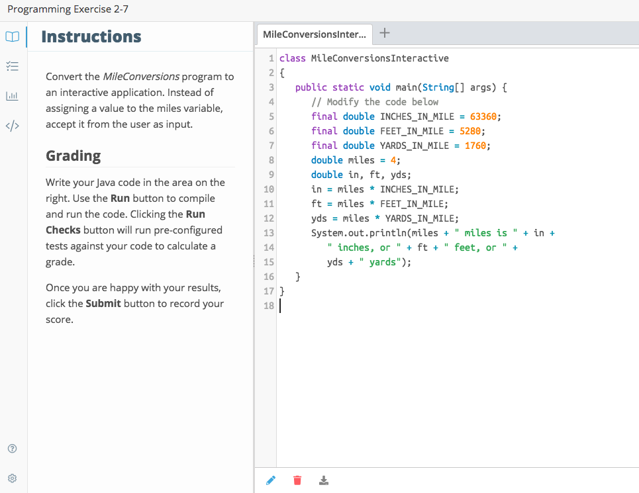Click the 'Modify the code below' comment
Image resolution: width=639 pixels, height=493 pixels.
tap(375, 102)
